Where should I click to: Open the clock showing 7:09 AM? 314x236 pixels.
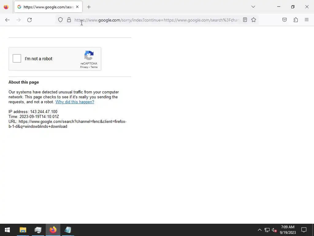tap(288, 230)
